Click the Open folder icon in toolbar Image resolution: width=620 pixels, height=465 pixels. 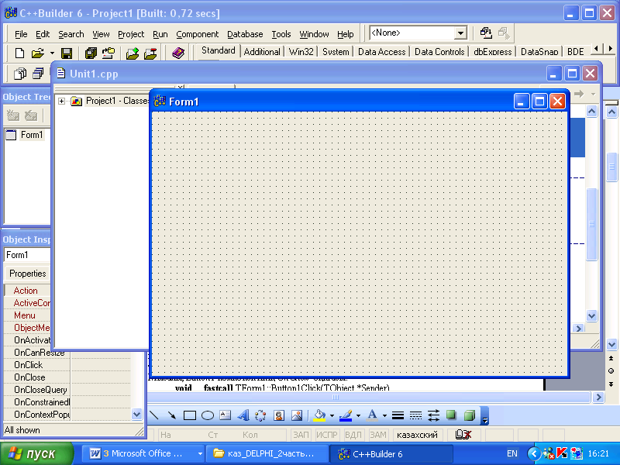pyautogui.click(x=37, y=53)
